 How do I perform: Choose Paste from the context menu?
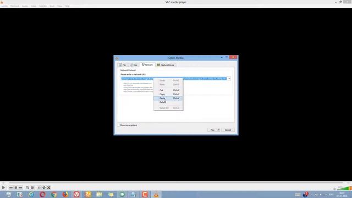pyautogui.click(x=168, y=98)
